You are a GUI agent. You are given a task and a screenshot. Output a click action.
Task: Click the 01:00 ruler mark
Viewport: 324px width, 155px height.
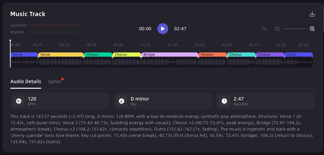coord(119,45)
